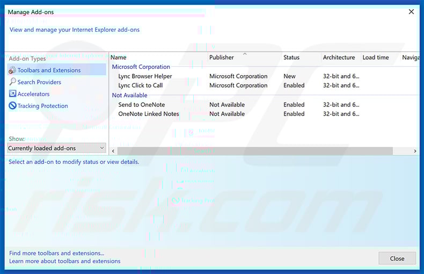Select the Lync Click to Call add-on
The height and width of the screenshot is (274, 424).
pyautogui.click(x=140, y=85)
